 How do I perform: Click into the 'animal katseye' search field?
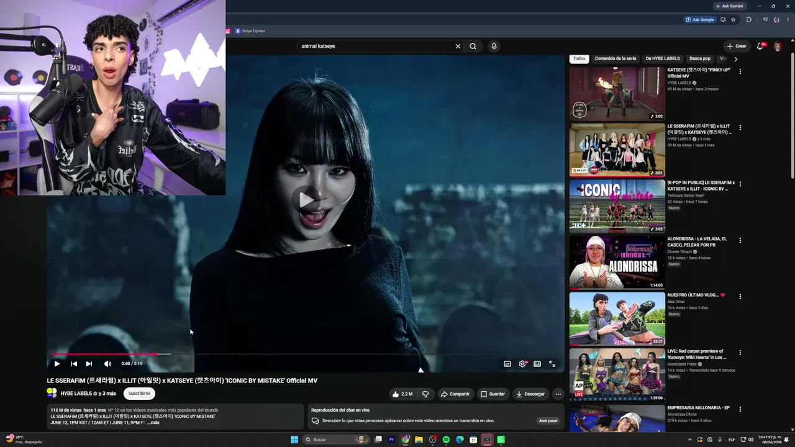376,46
